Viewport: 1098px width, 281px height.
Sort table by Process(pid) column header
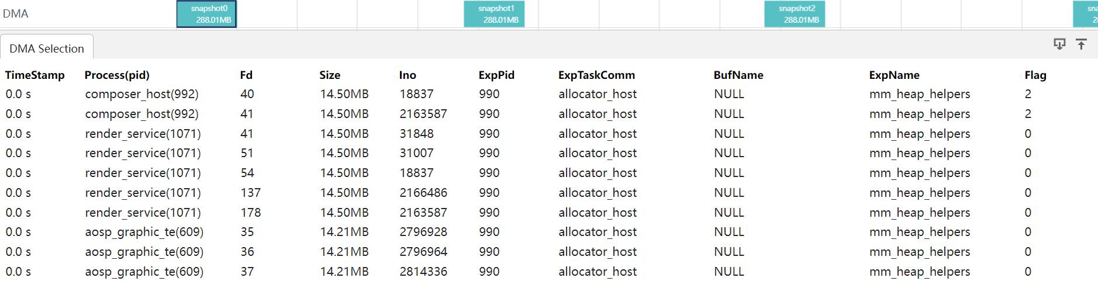tap(117, 75)
